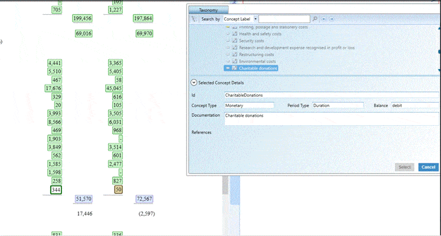This screenshot has height=236, width=441.
Task: Click the tagged value 4,441
Action: 54,63
